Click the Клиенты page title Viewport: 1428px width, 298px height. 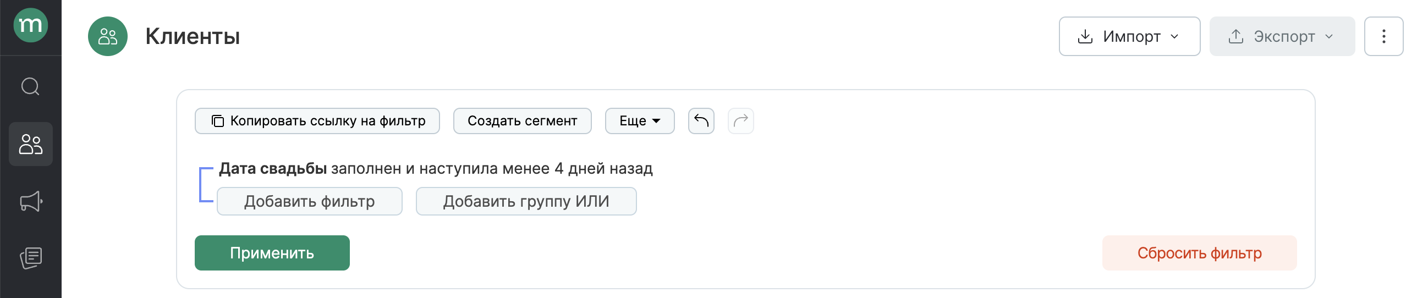193,36
